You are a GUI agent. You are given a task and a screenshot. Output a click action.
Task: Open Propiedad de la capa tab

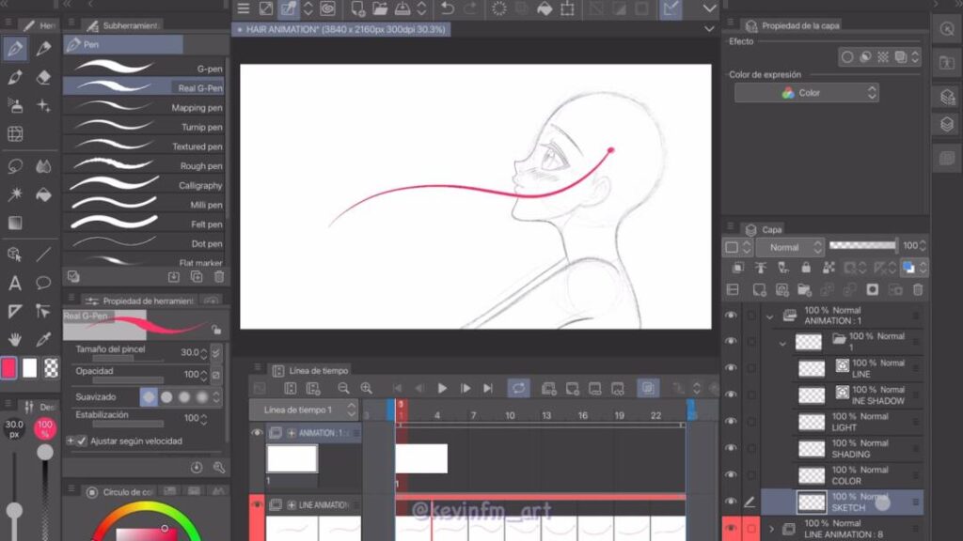pos(792,25)
